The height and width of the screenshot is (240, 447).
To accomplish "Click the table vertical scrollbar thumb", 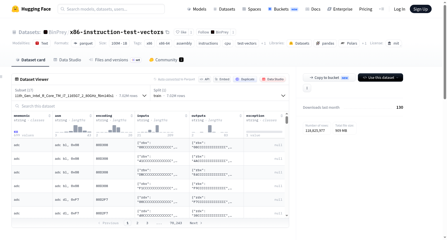I will pyautogui.click(x=287, y=120).
